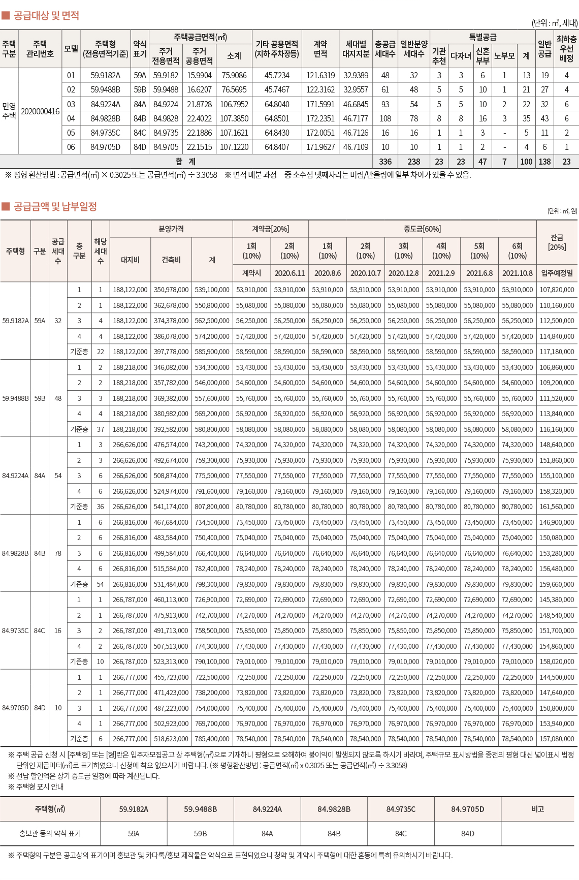579x880 pixels.
Task: Select land share value '32.9389'
Action: (356, 75)
